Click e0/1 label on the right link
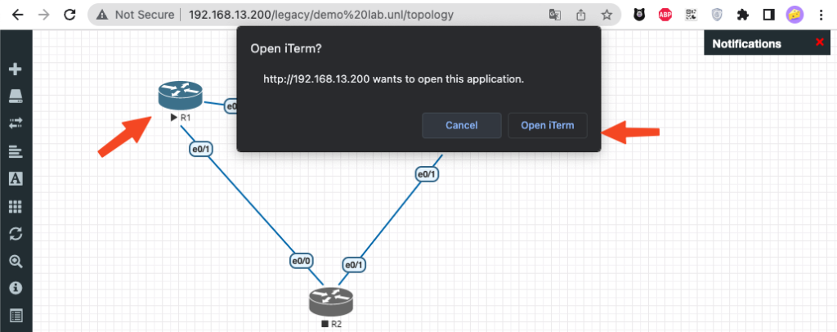837x332 pixels. (x=427, y=173)
